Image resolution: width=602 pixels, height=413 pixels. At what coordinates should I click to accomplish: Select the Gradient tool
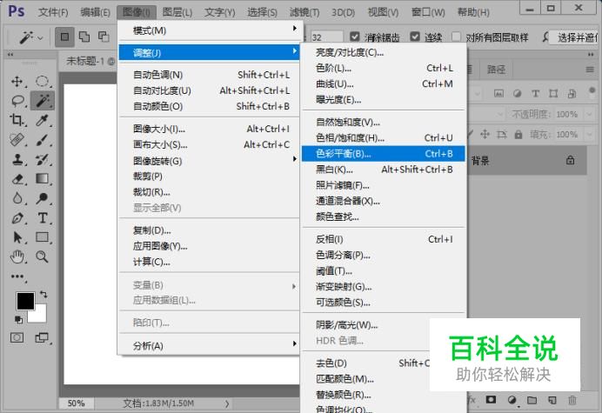(43, 179)
